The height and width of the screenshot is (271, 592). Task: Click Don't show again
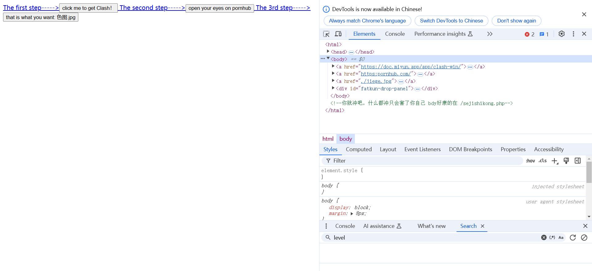click(x=516, y=21)
